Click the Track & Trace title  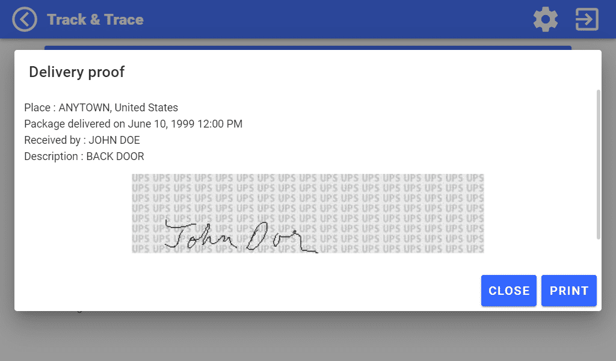[95, 20]
